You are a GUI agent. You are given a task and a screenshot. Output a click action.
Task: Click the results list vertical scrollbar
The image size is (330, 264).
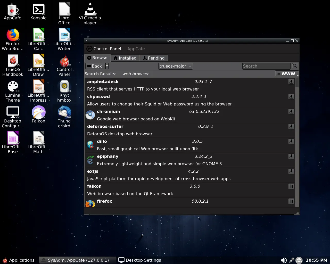[x=297, y=142]
